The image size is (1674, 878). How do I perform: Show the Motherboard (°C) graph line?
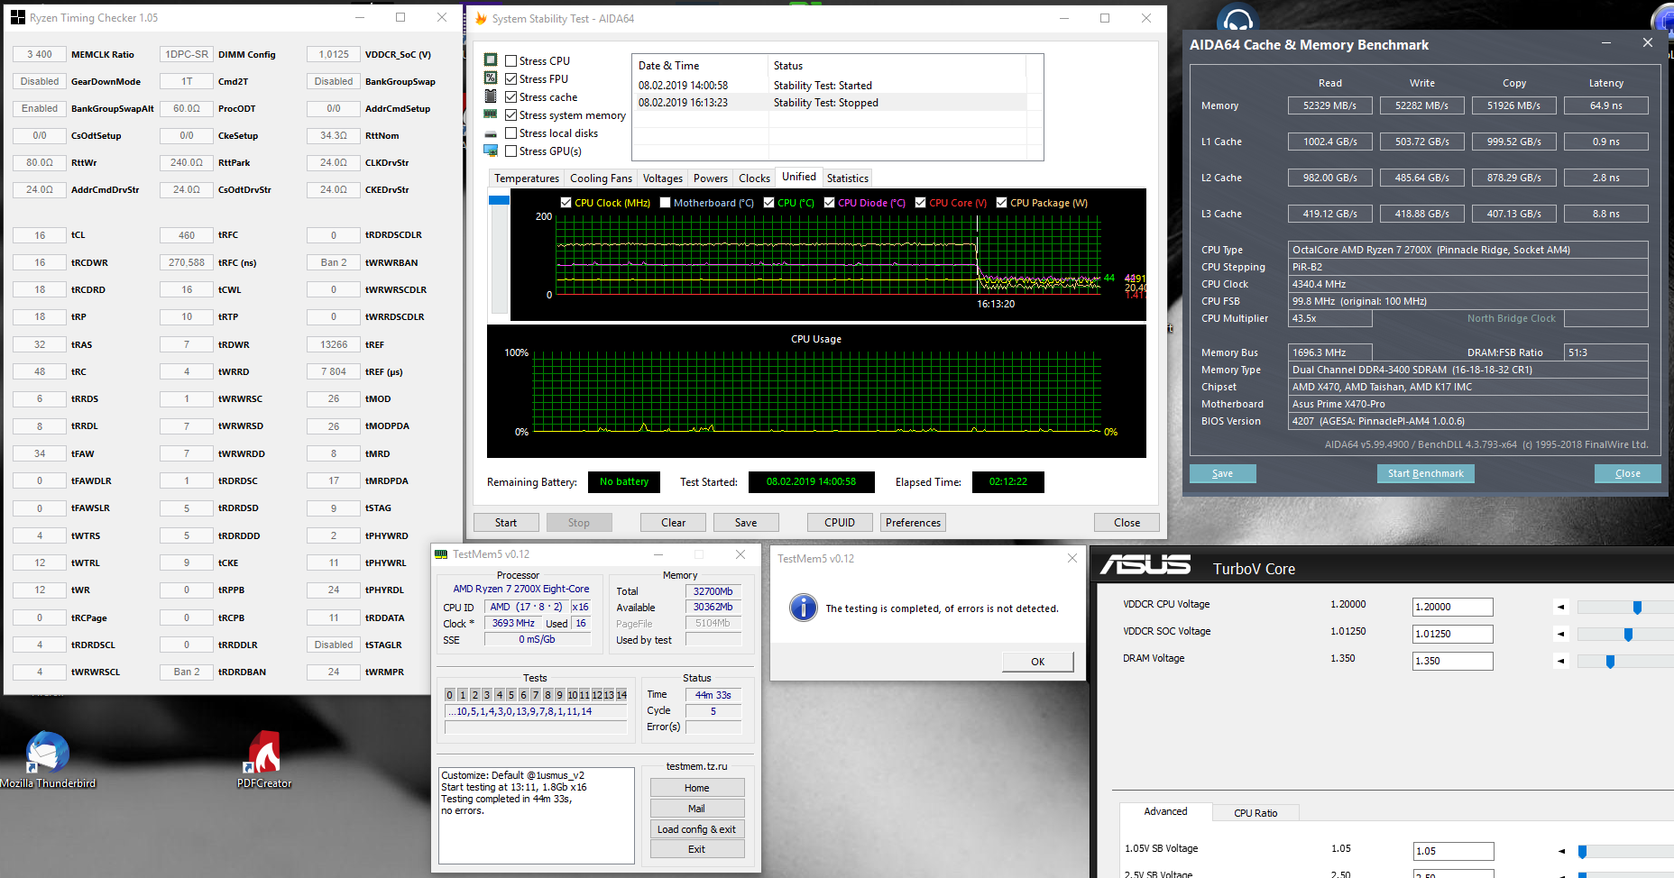coord(666,203)
